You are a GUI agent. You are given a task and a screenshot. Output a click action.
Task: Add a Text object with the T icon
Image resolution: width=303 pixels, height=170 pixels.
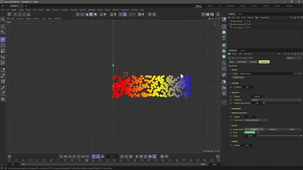(224, 38)
